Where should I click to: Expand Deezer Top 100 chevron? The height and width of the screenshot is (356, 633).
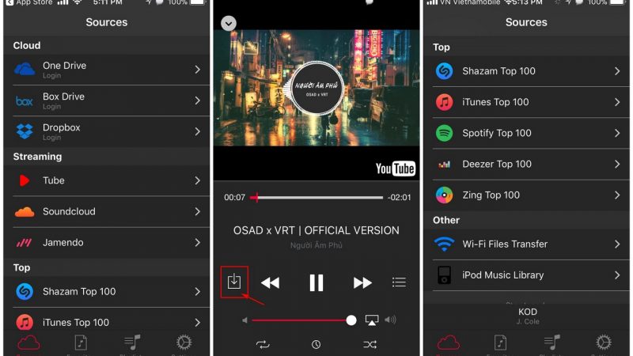[x=617, y=165]
